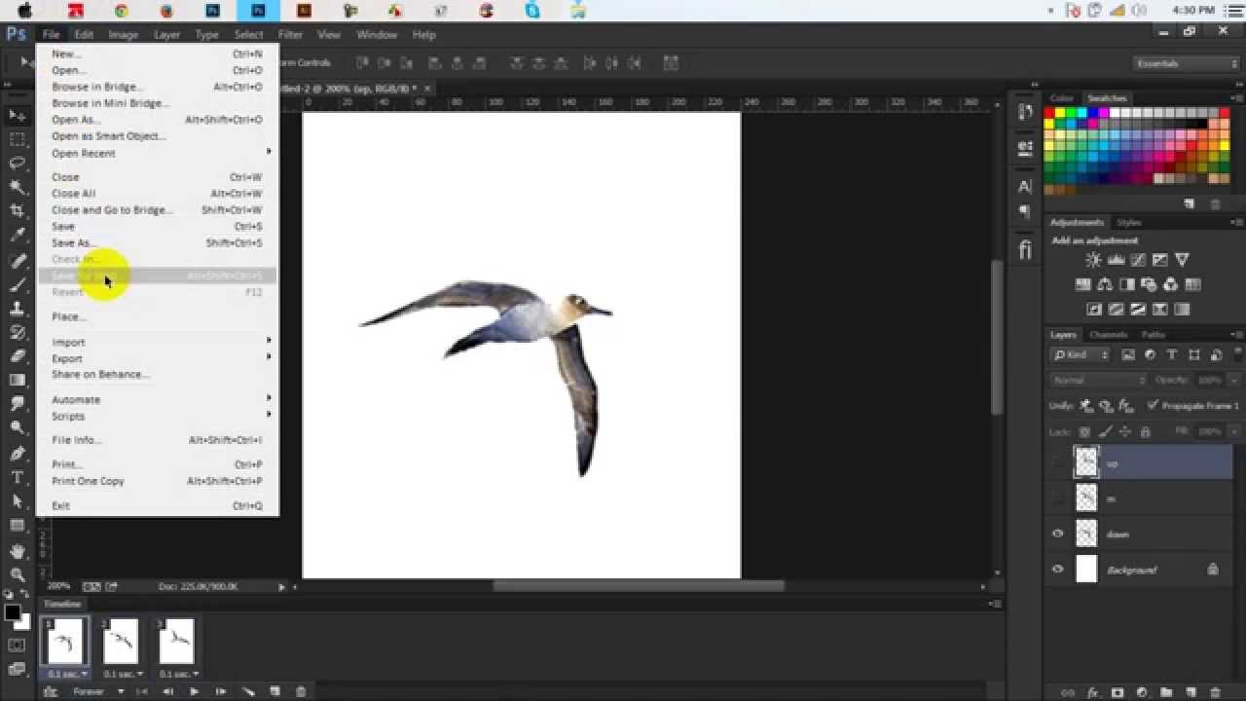Click the foreground color swatch

12,613
